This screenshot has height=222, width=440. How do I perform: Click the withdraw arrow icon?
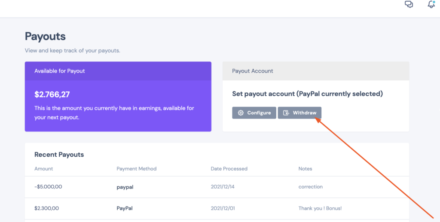[286, 113]
